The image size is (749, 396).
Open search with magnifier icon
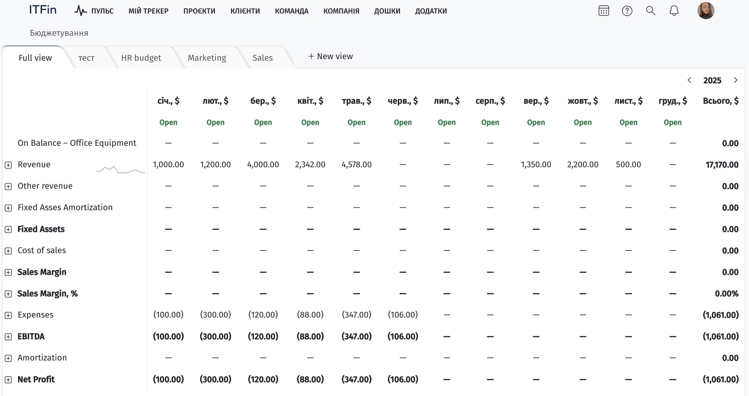point(651,11)
